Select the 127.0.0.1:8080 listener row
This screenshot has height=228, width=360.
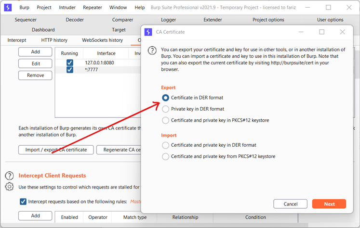click(x=98, y=63)
